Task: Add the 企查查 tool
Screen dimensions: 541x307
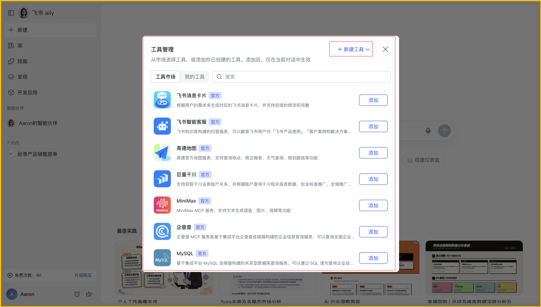Action: coord(373,232)
